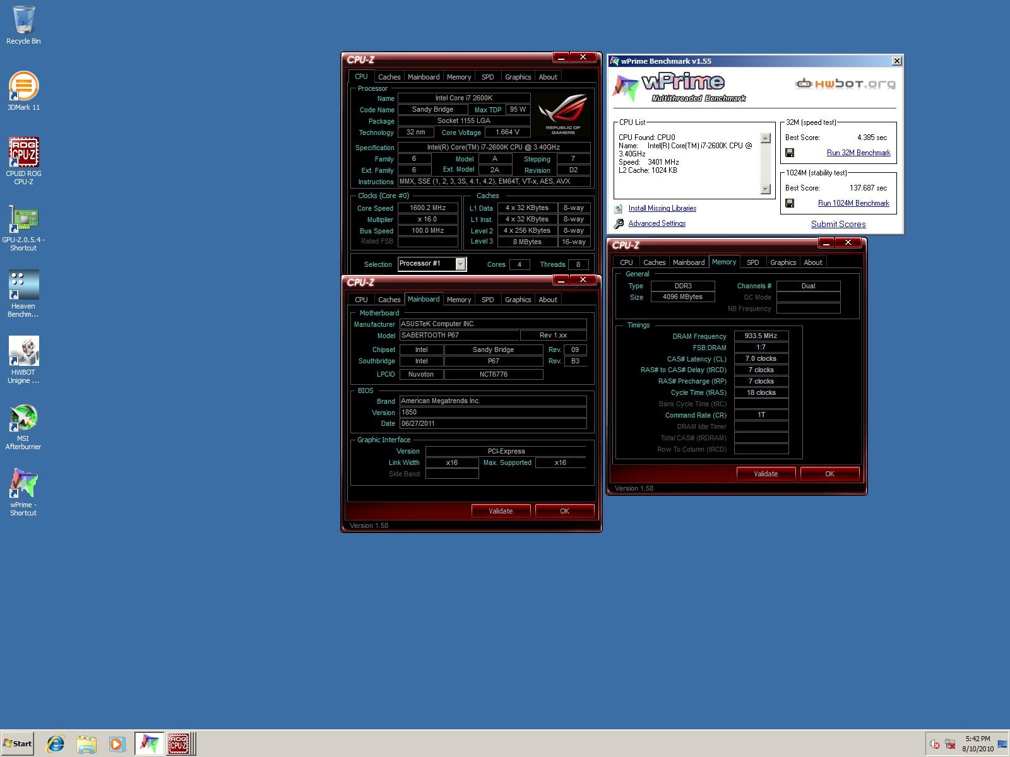Open Memory tab in top CPU-Z window

[459, 77]
